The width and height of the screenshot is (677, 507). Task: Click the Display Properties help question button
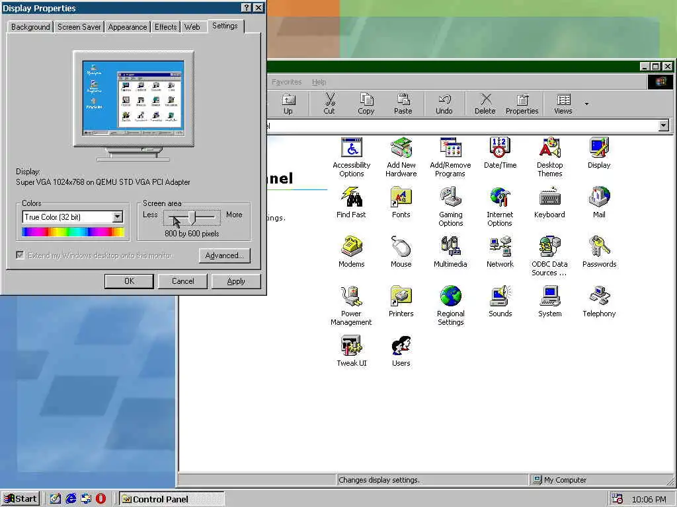[246, 8]
